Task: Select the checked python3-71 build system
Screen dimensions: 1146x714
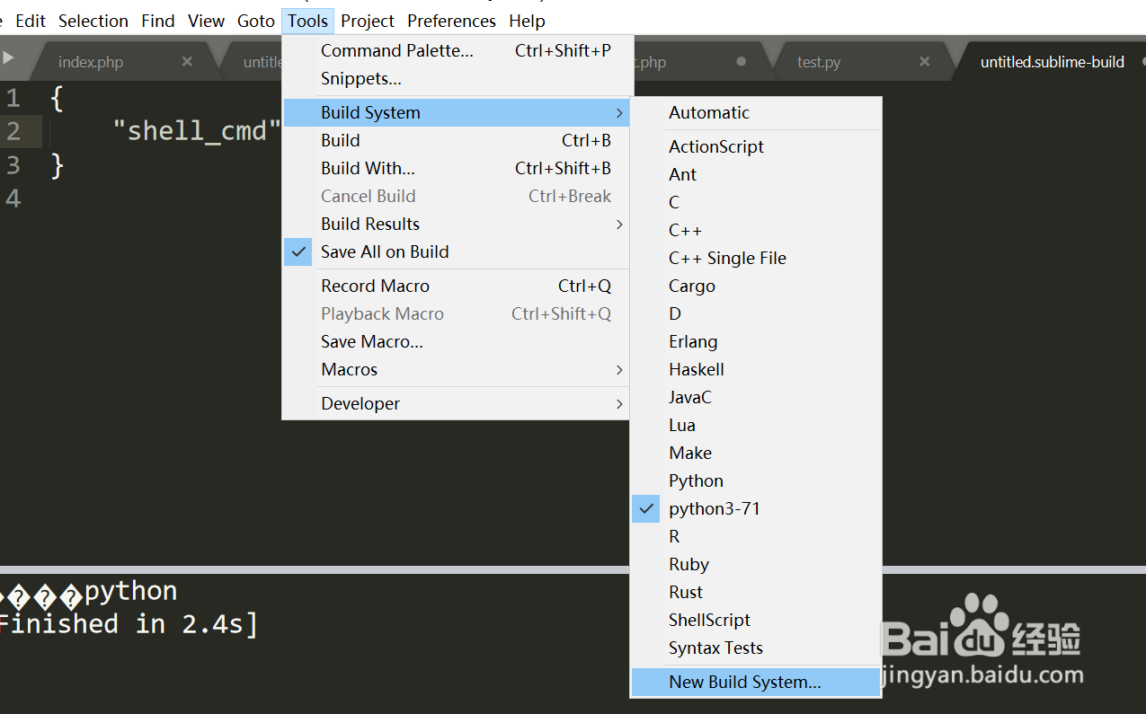Action: pos(715,508)
